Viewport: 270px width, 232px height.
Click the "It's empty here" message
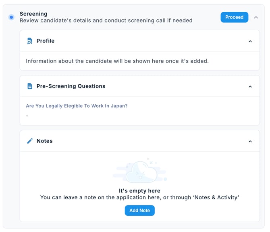(x=139, y=191)
